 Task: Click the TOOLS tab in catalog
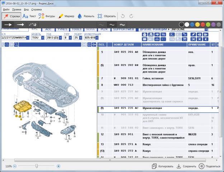point(76,29)
